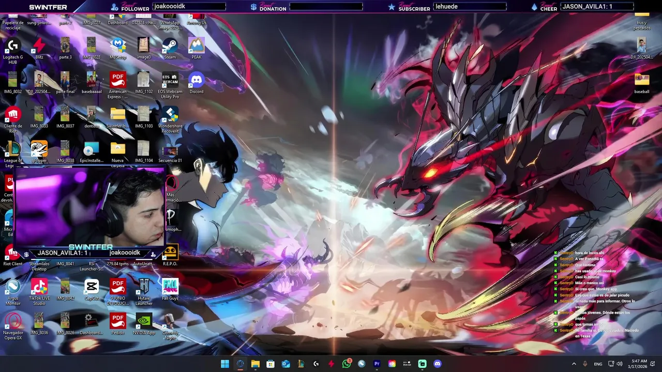Select 9 JUNIO DEVOLUCI PDF file
The height and width of the screenshot is (372, 662).
(x=118, y=292)
